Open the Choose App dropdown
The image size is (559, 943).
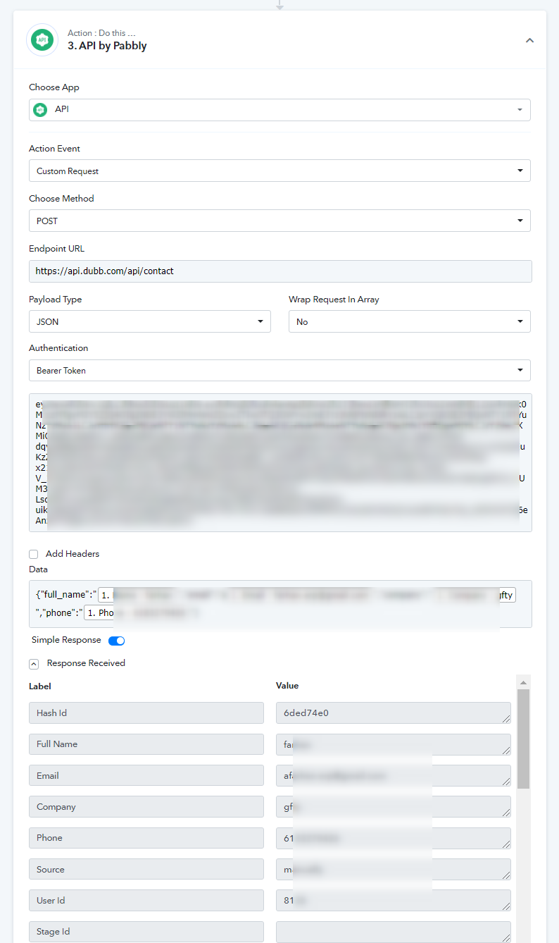tap(279, 110)
